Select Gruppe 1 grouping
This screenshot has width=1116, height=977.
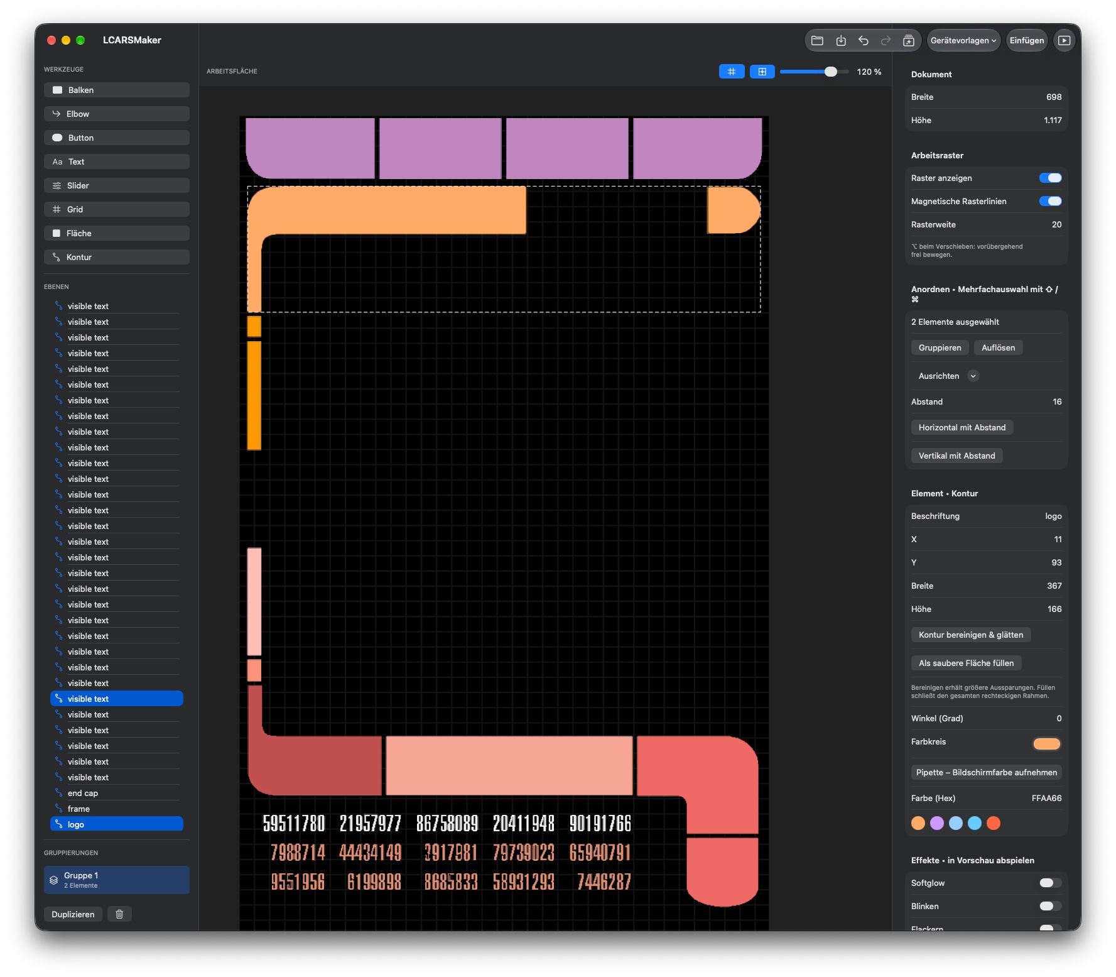pos(117,880)
